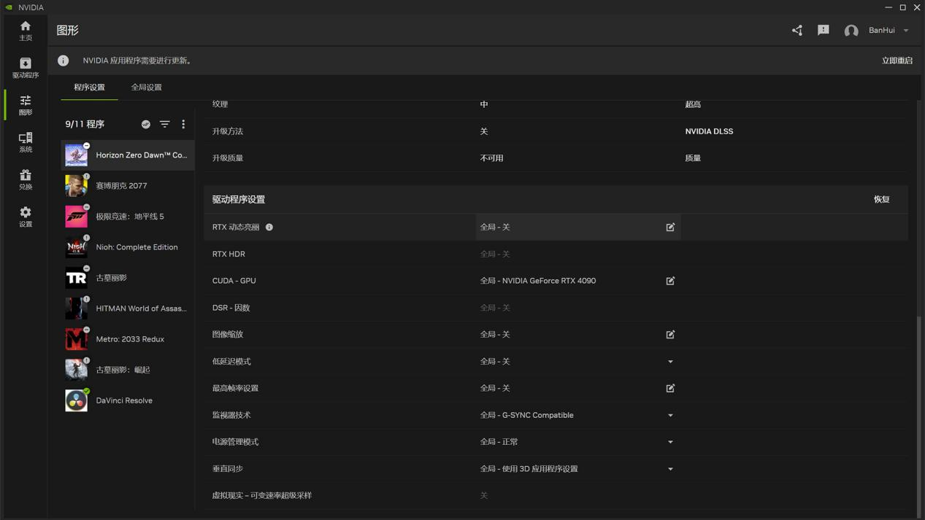Select 古墓丽影 in program list

pos(128,278)
